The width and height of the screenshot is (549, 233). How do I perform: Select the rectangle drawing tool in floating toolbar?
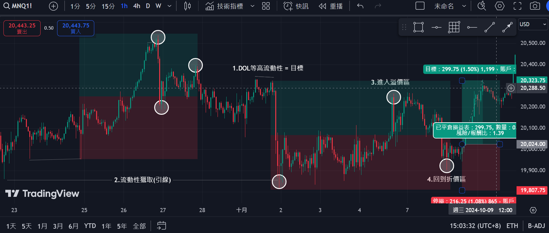click(x=419, y=27)
